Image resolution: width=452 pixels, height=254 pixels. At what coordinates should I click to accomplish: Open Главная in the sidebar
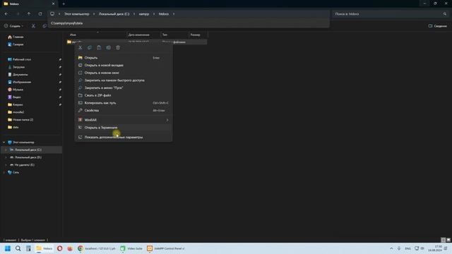click(x=18, y=37)
